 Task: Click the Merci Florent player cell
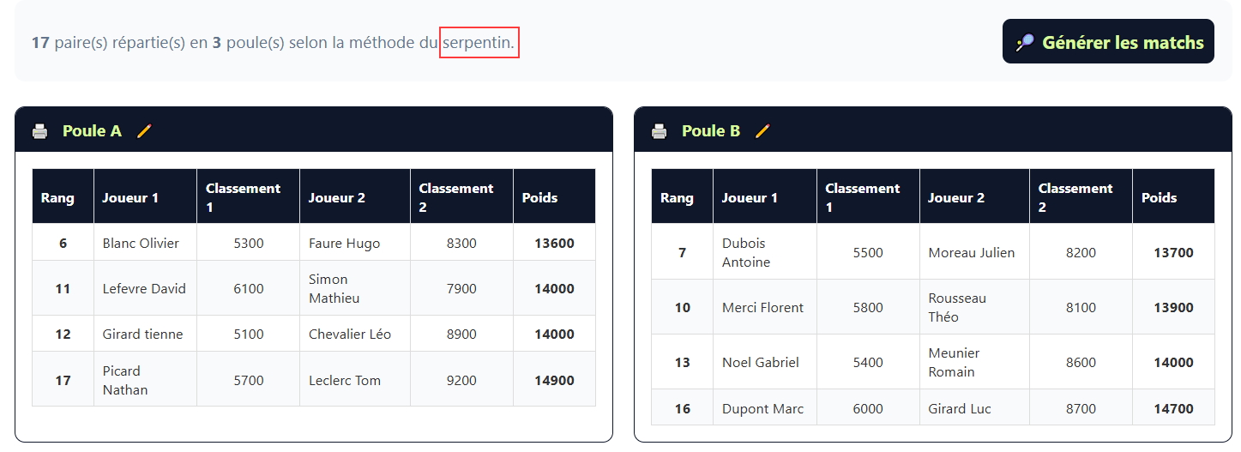pyautogui.click(x=762, y=308)
